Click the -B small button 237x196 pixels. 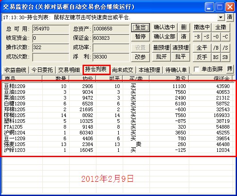pyautogui.click(x=197, y=37)
